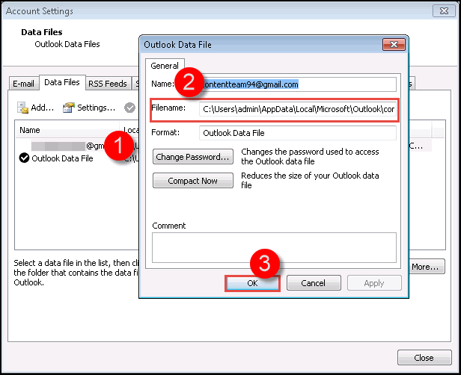Image resolution: width=461 pixels, height=375 pixels.
Task: Click the Add data file icon
Action: click(22, 108)
